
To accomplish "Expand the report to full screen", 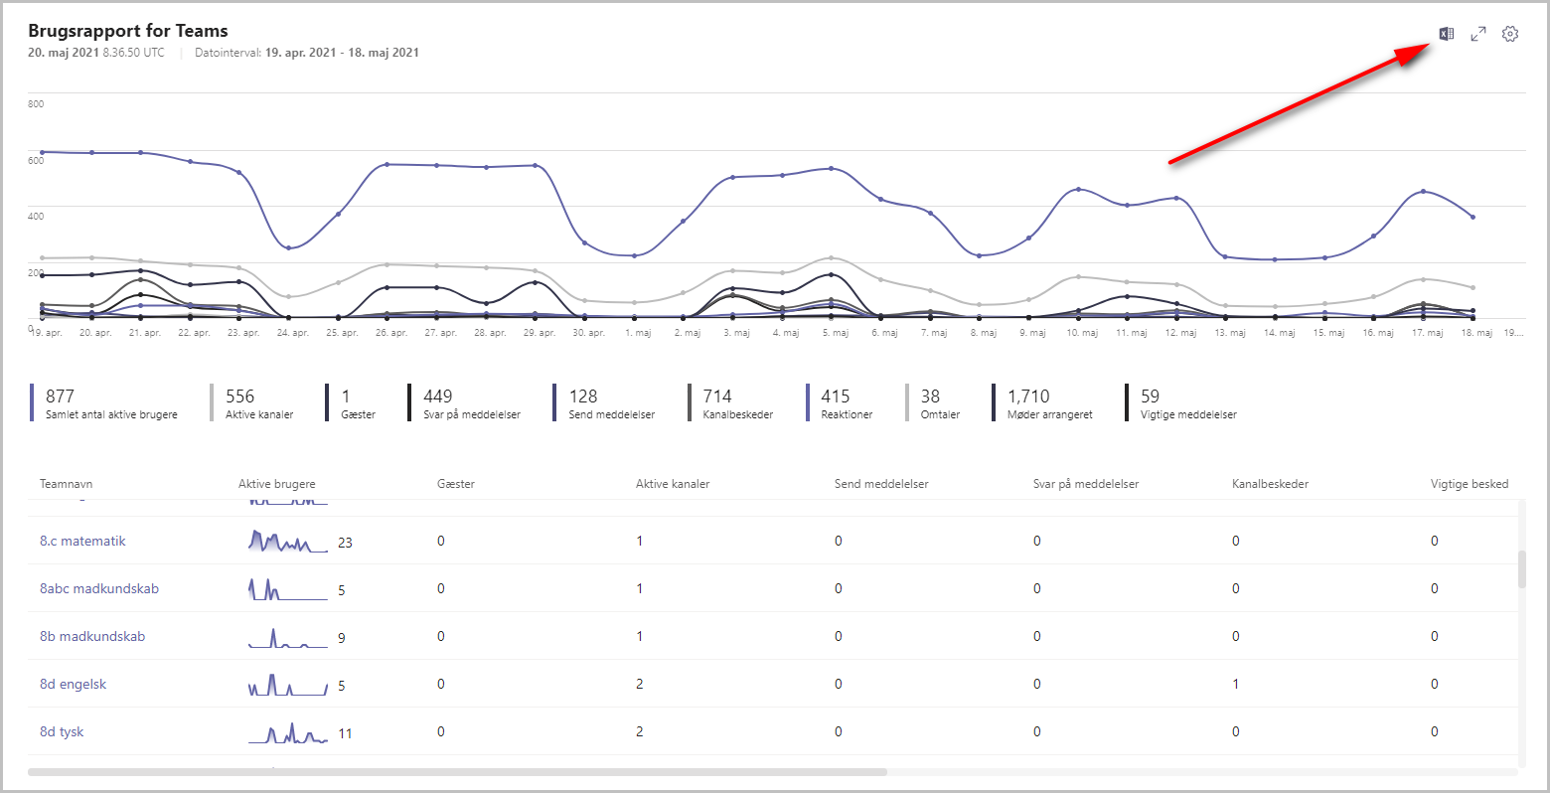I will click(x=1478, y=34).
